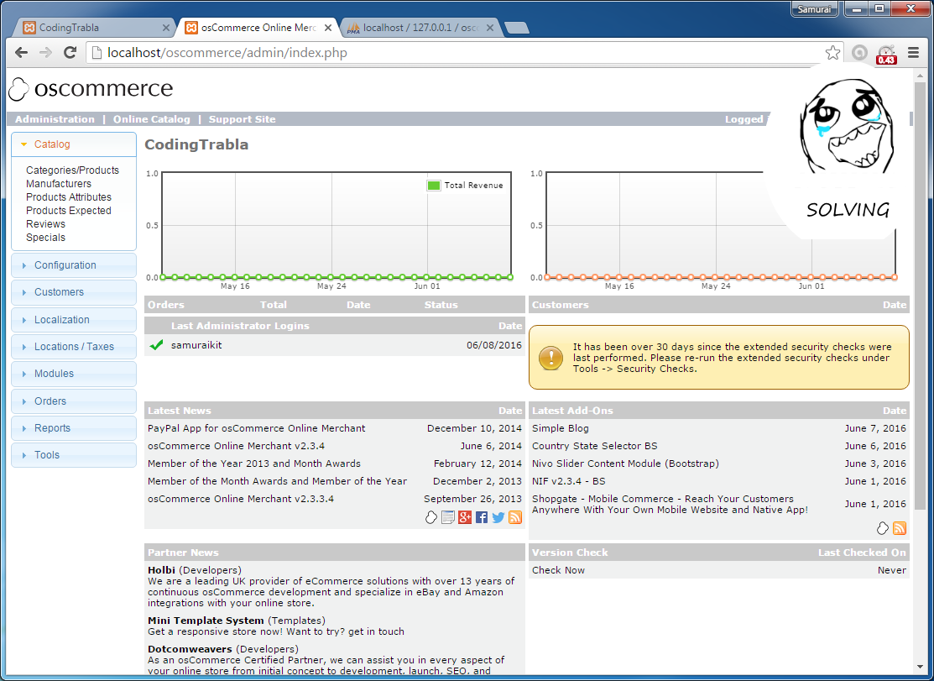
Task: Click the samuraikit administrator login entry
Action: coord(196,345)
